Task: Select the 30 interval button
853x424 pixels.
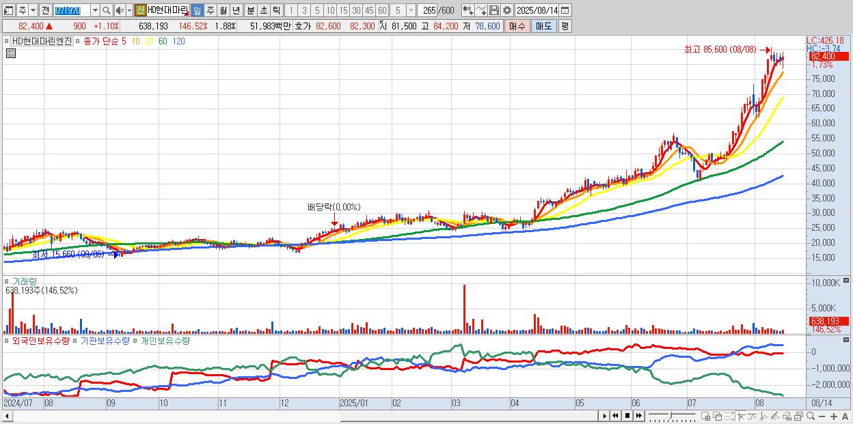Action: 356,10
